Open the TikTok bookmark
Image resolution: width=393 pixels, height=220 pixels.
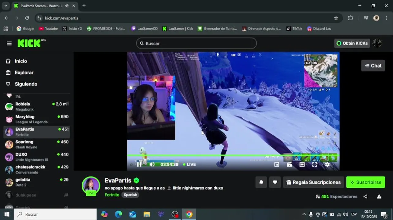(x=294, y=28)
